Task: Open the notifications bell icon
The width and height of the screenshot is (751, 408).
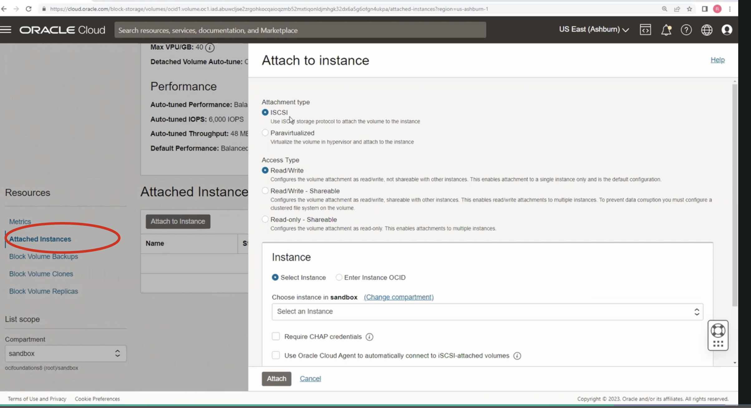Action: [666, 30]
